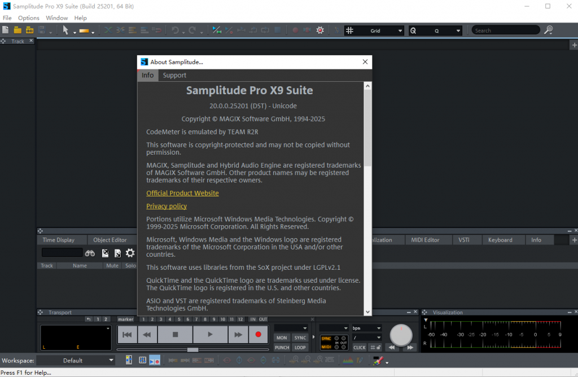
Task: Click the # metronome settings button by CLICK
Action: click(x=375, y=347)
